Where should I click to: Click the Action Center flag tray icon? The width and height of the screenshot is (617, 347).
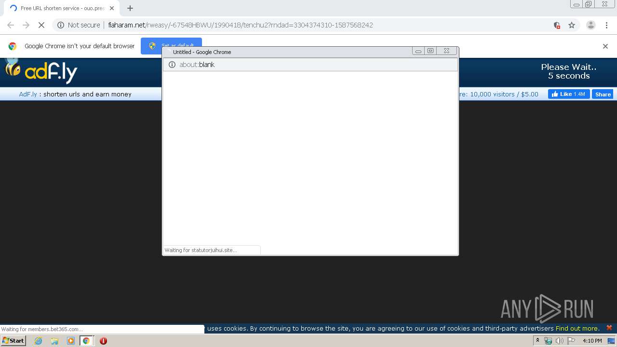click(571, 341)
